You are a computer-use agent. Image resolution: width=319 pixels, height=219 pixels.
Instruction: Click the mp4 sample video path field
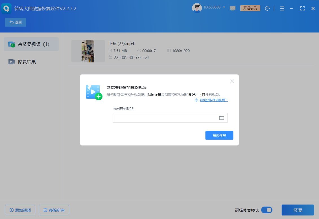coord(165,118)
